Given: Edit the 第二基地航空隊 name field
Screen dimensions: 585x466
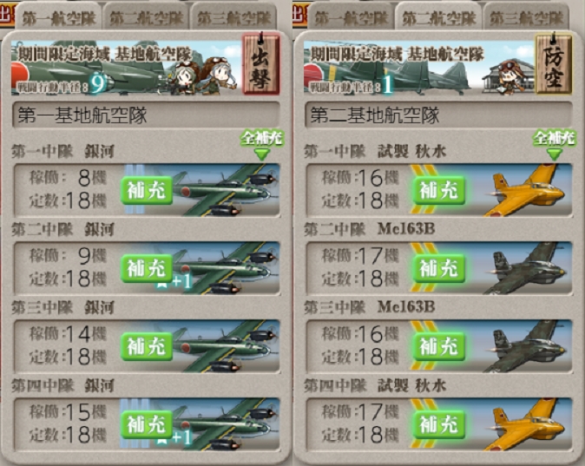Looking at the screenshot, I should [x=438, y=115].
